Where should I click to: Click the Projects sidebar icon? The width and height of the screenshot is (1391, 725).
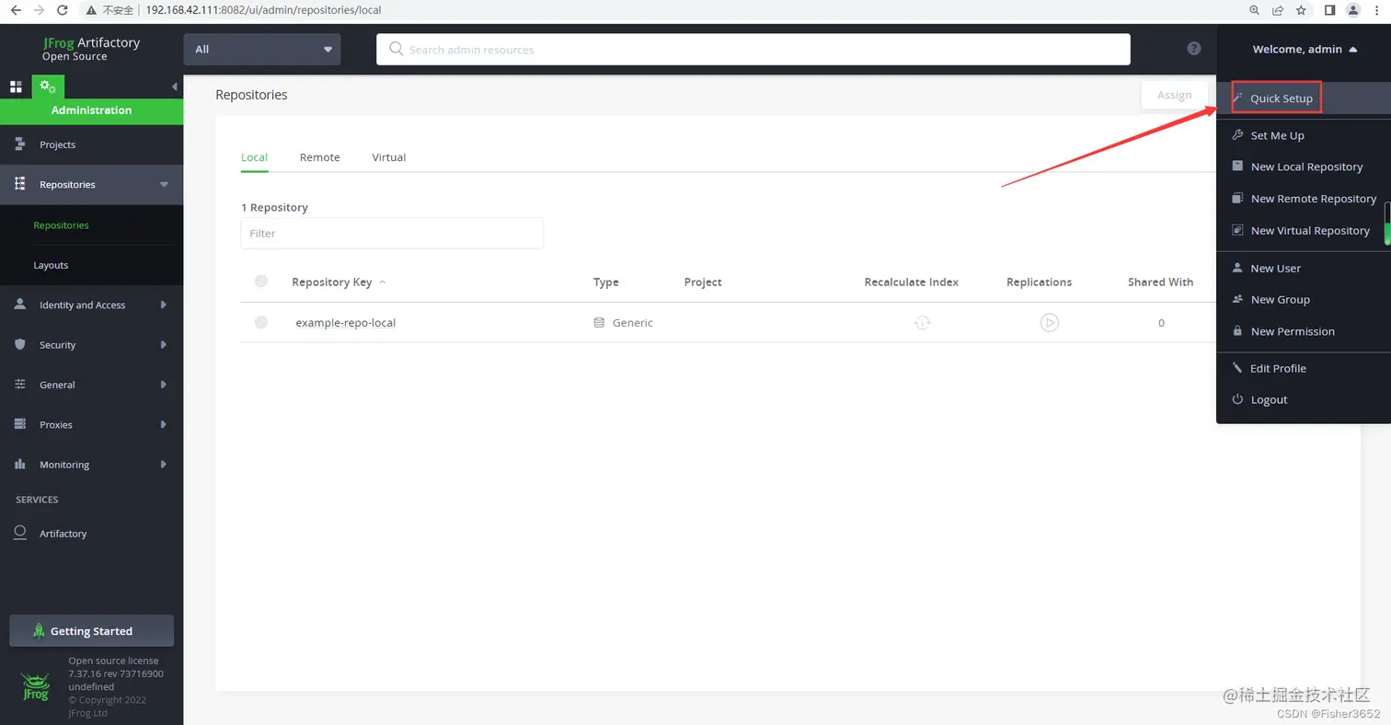click(x=19, y=144)
